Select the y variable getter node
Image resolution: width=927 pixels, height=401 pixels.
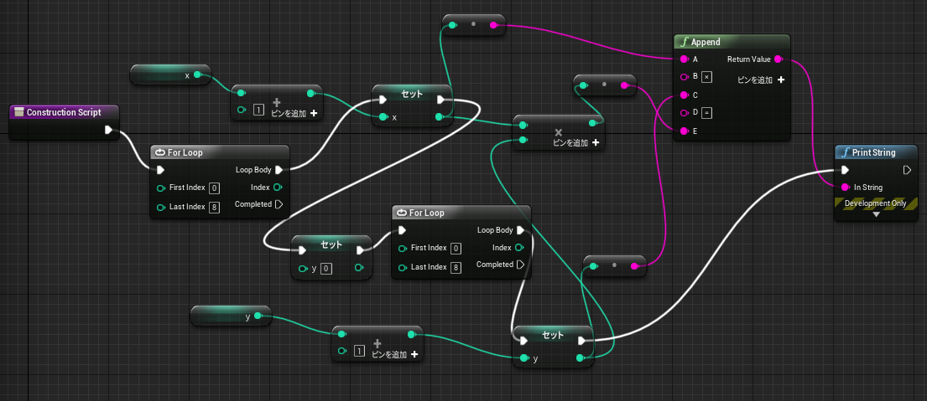(x=231, y=316)
